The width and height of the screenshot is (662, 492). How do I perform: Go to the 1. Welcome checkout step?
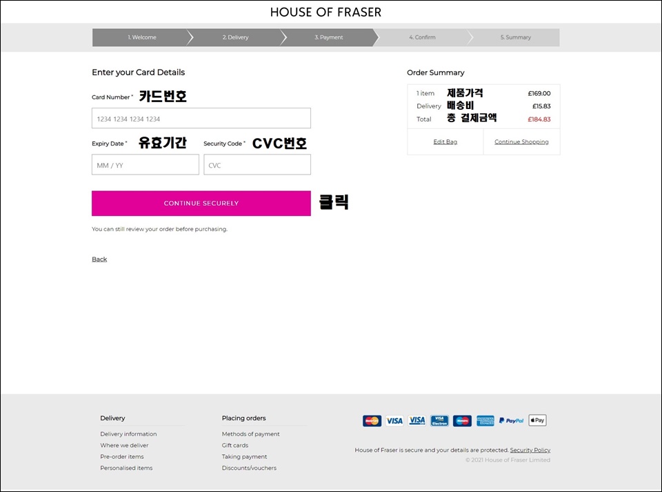pos(142,37)
